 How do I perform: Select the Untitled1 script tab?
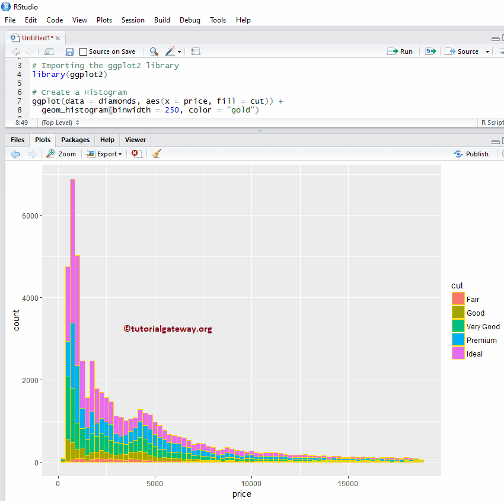(37, 37)
